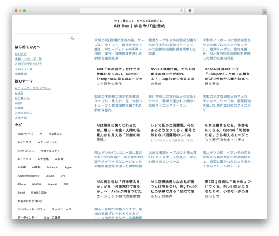Select the EPS tag
Viewport: 279px width, 236px height.
coord(63,176)
